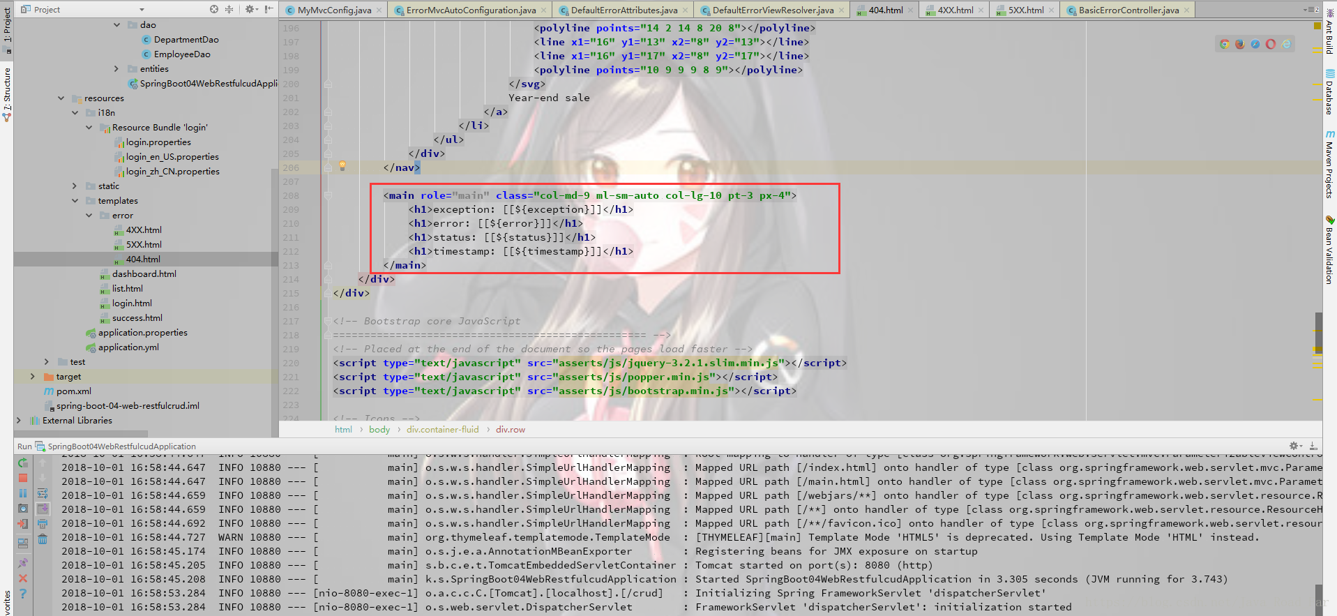This screenshot has height=616, width=1337.
Task: Expand the static folder
Action: click(75, 186)
